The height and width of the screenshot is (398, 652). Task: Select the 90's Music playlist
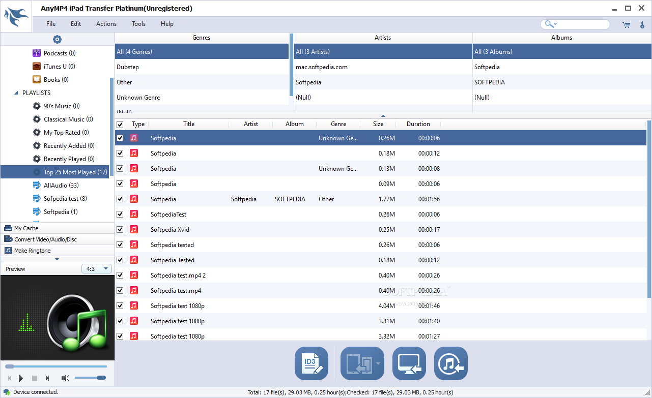click(62, 106)
